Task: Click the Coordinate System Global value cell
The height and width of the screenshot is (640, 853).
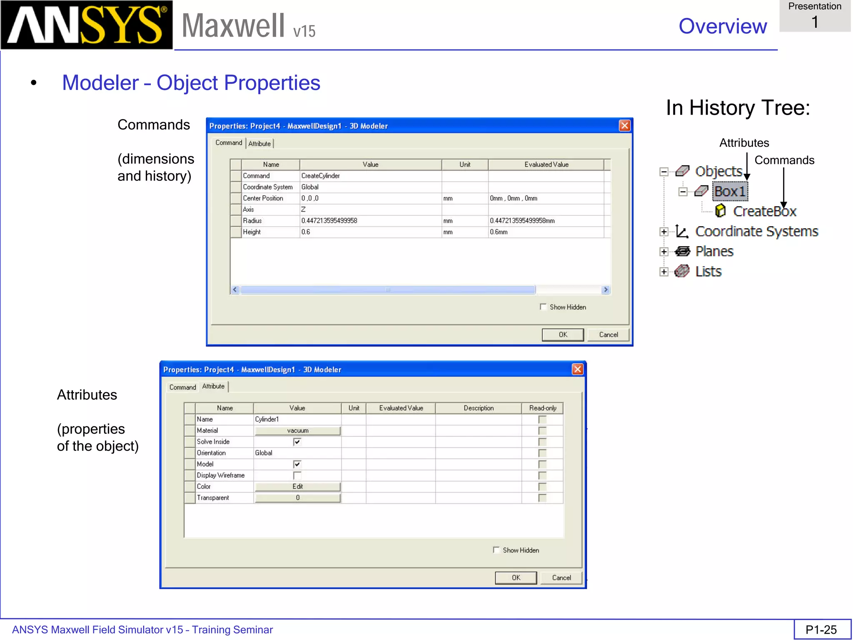Action: pyautogui.click(x=370, y=187)
